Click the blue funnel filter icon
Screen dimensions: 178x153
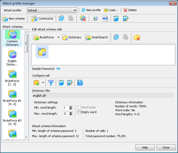(x=51, y=83)
